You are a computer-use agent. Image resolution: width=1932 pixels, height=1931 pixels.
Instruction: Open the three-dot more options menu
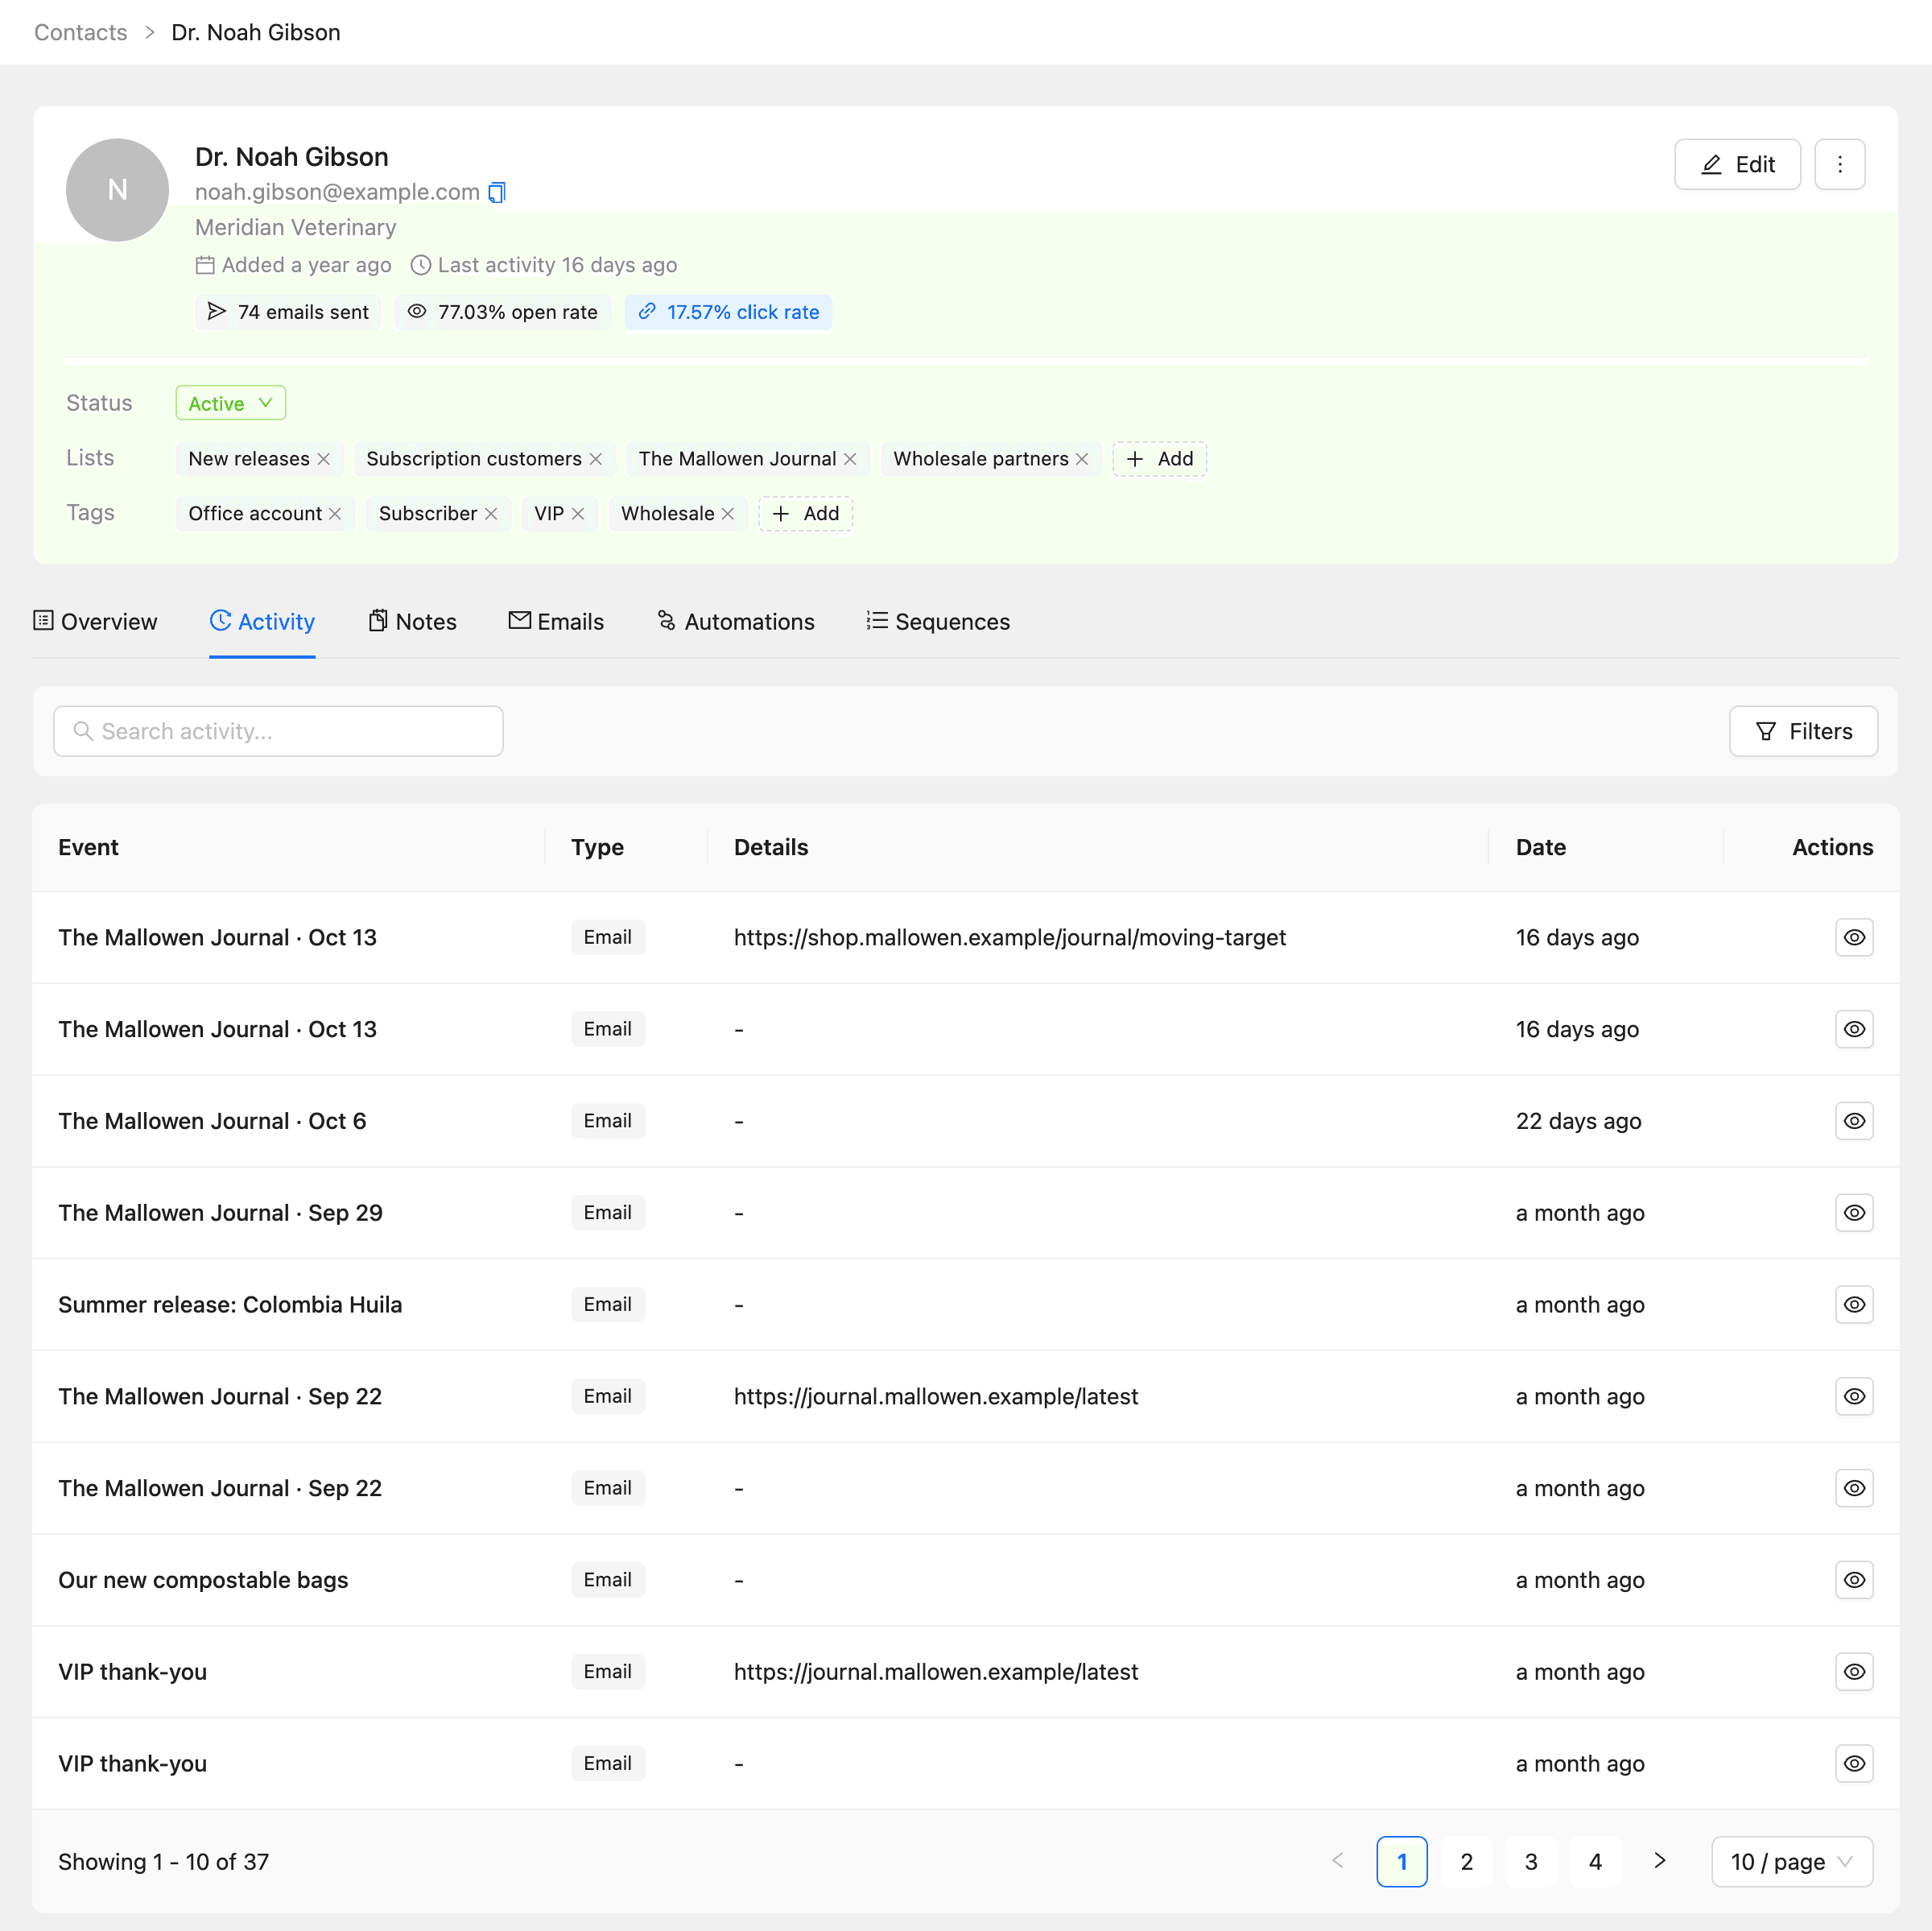(x=1839, y=164)
